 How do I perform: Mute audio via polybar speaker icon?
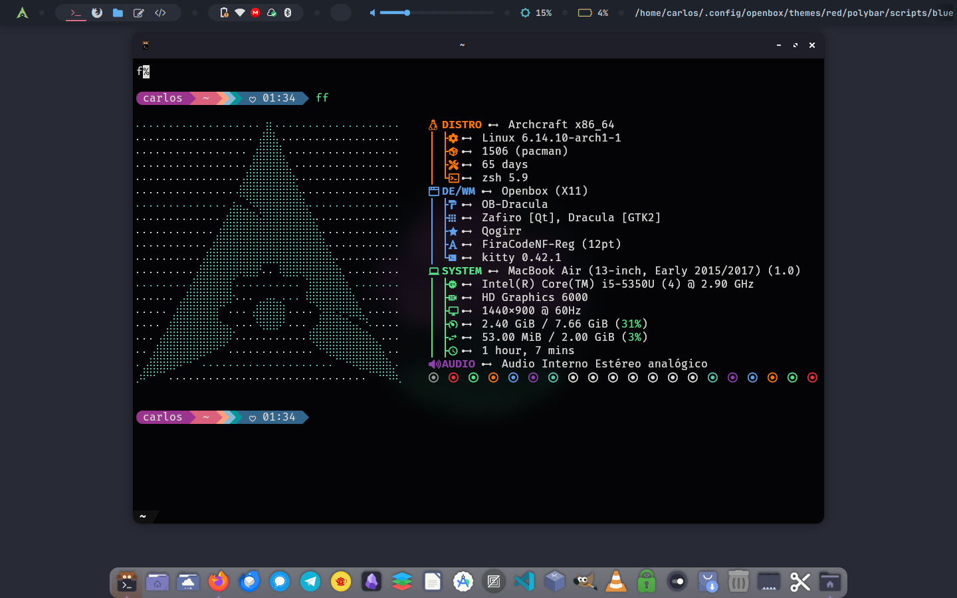373,13
